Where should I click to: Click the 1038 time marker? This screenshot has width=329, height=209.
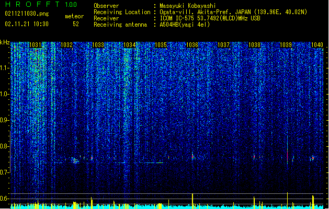255,45
